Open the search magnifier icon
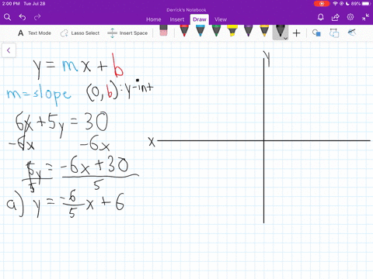The image size is (373, 279). (7, 17)
